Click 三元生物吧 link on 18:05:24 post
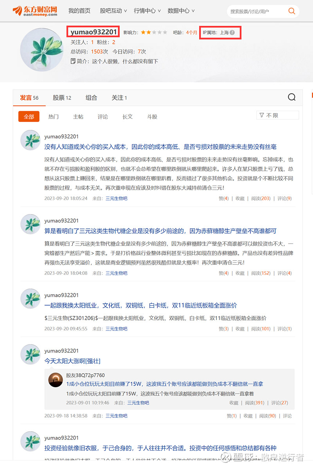 pyautogui.click(x=117, y=198)
